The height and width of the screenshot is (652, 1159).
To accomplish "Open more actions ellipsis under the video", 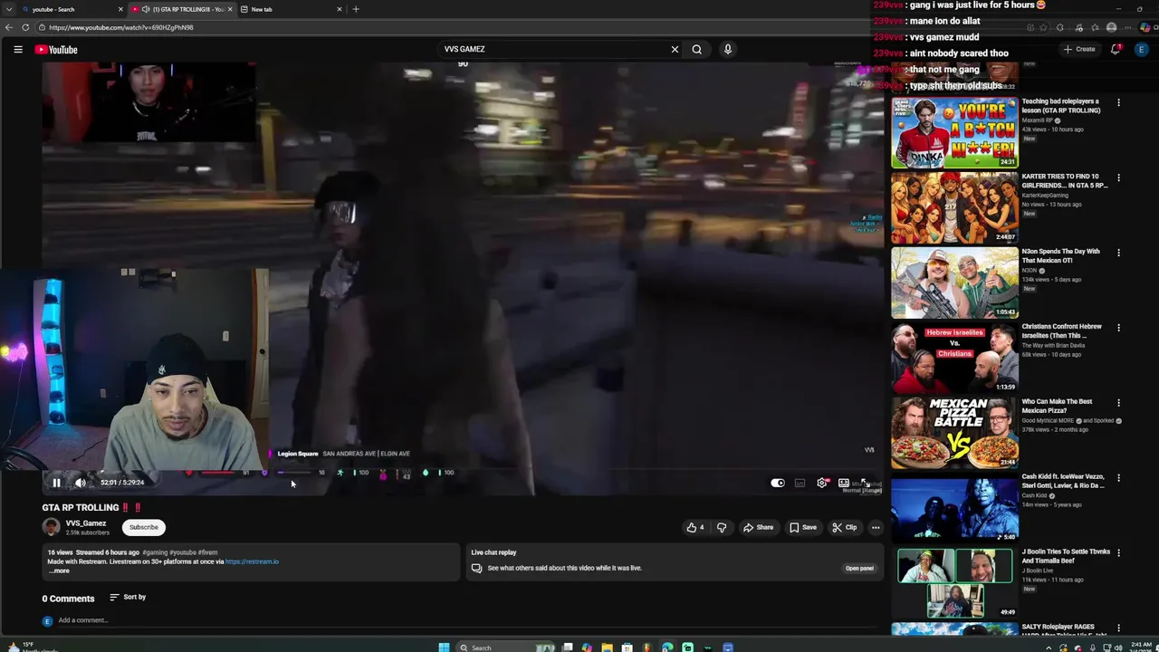I will tap(876, 527).
